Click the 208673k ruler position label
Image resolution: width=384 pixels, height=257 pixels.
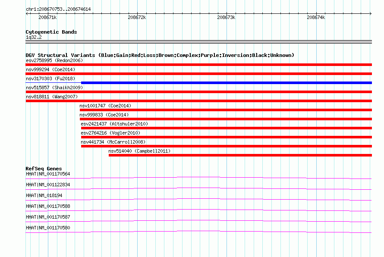(226, 17)
